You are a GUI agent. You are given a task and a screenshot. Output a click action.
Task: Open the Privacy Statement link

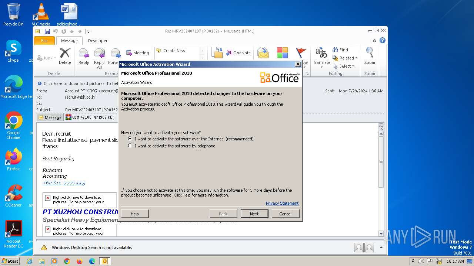(x=282, y=203)
